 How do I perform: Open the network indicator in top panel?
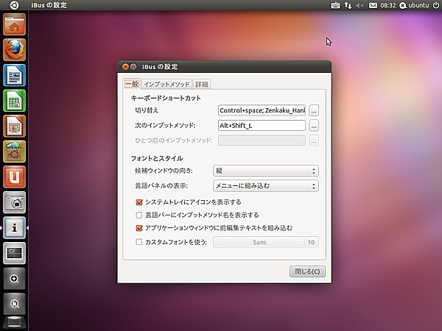(x=348, y=5)
